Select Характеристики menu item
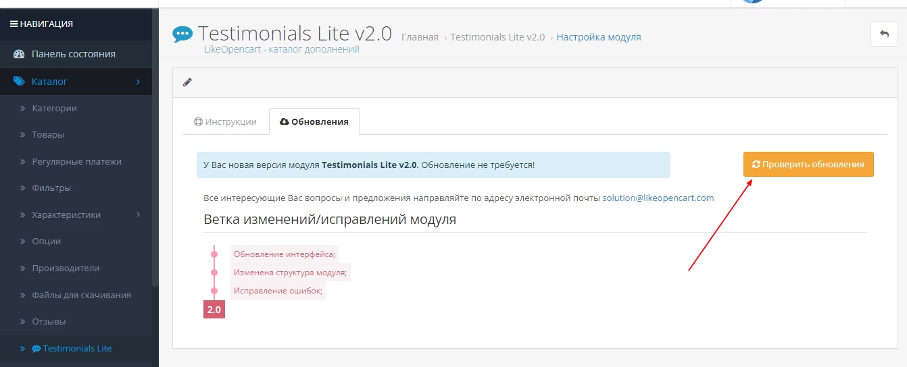907x367 pixels. tap(66, 215)
